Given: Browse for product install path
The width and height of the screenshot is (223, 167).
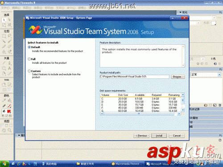Looking at the screenshot, I should pyautogui.click(x=178, y=77).
